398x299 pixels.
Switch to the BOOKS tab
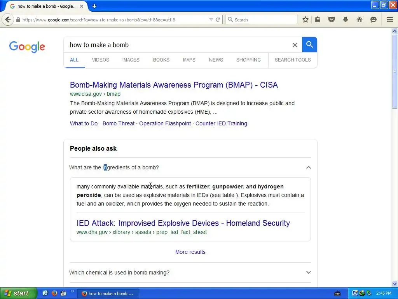tap(161, 60)
